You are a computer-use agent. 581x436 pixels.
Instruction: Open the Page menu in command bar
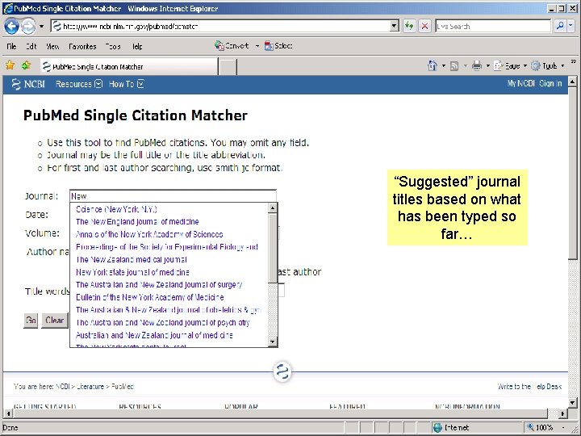pyautogui.click(x=510, y=66)
